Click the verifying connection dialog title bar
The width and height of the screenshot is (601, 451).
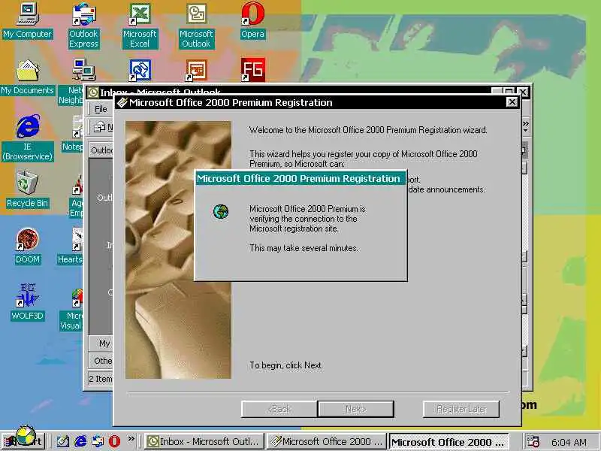coord(300,178)
